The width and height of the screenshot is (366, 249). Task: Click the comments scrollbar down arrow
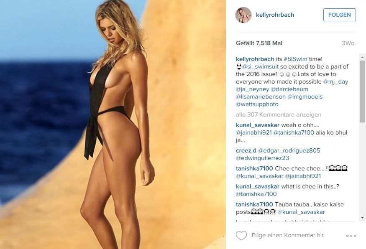362,218
